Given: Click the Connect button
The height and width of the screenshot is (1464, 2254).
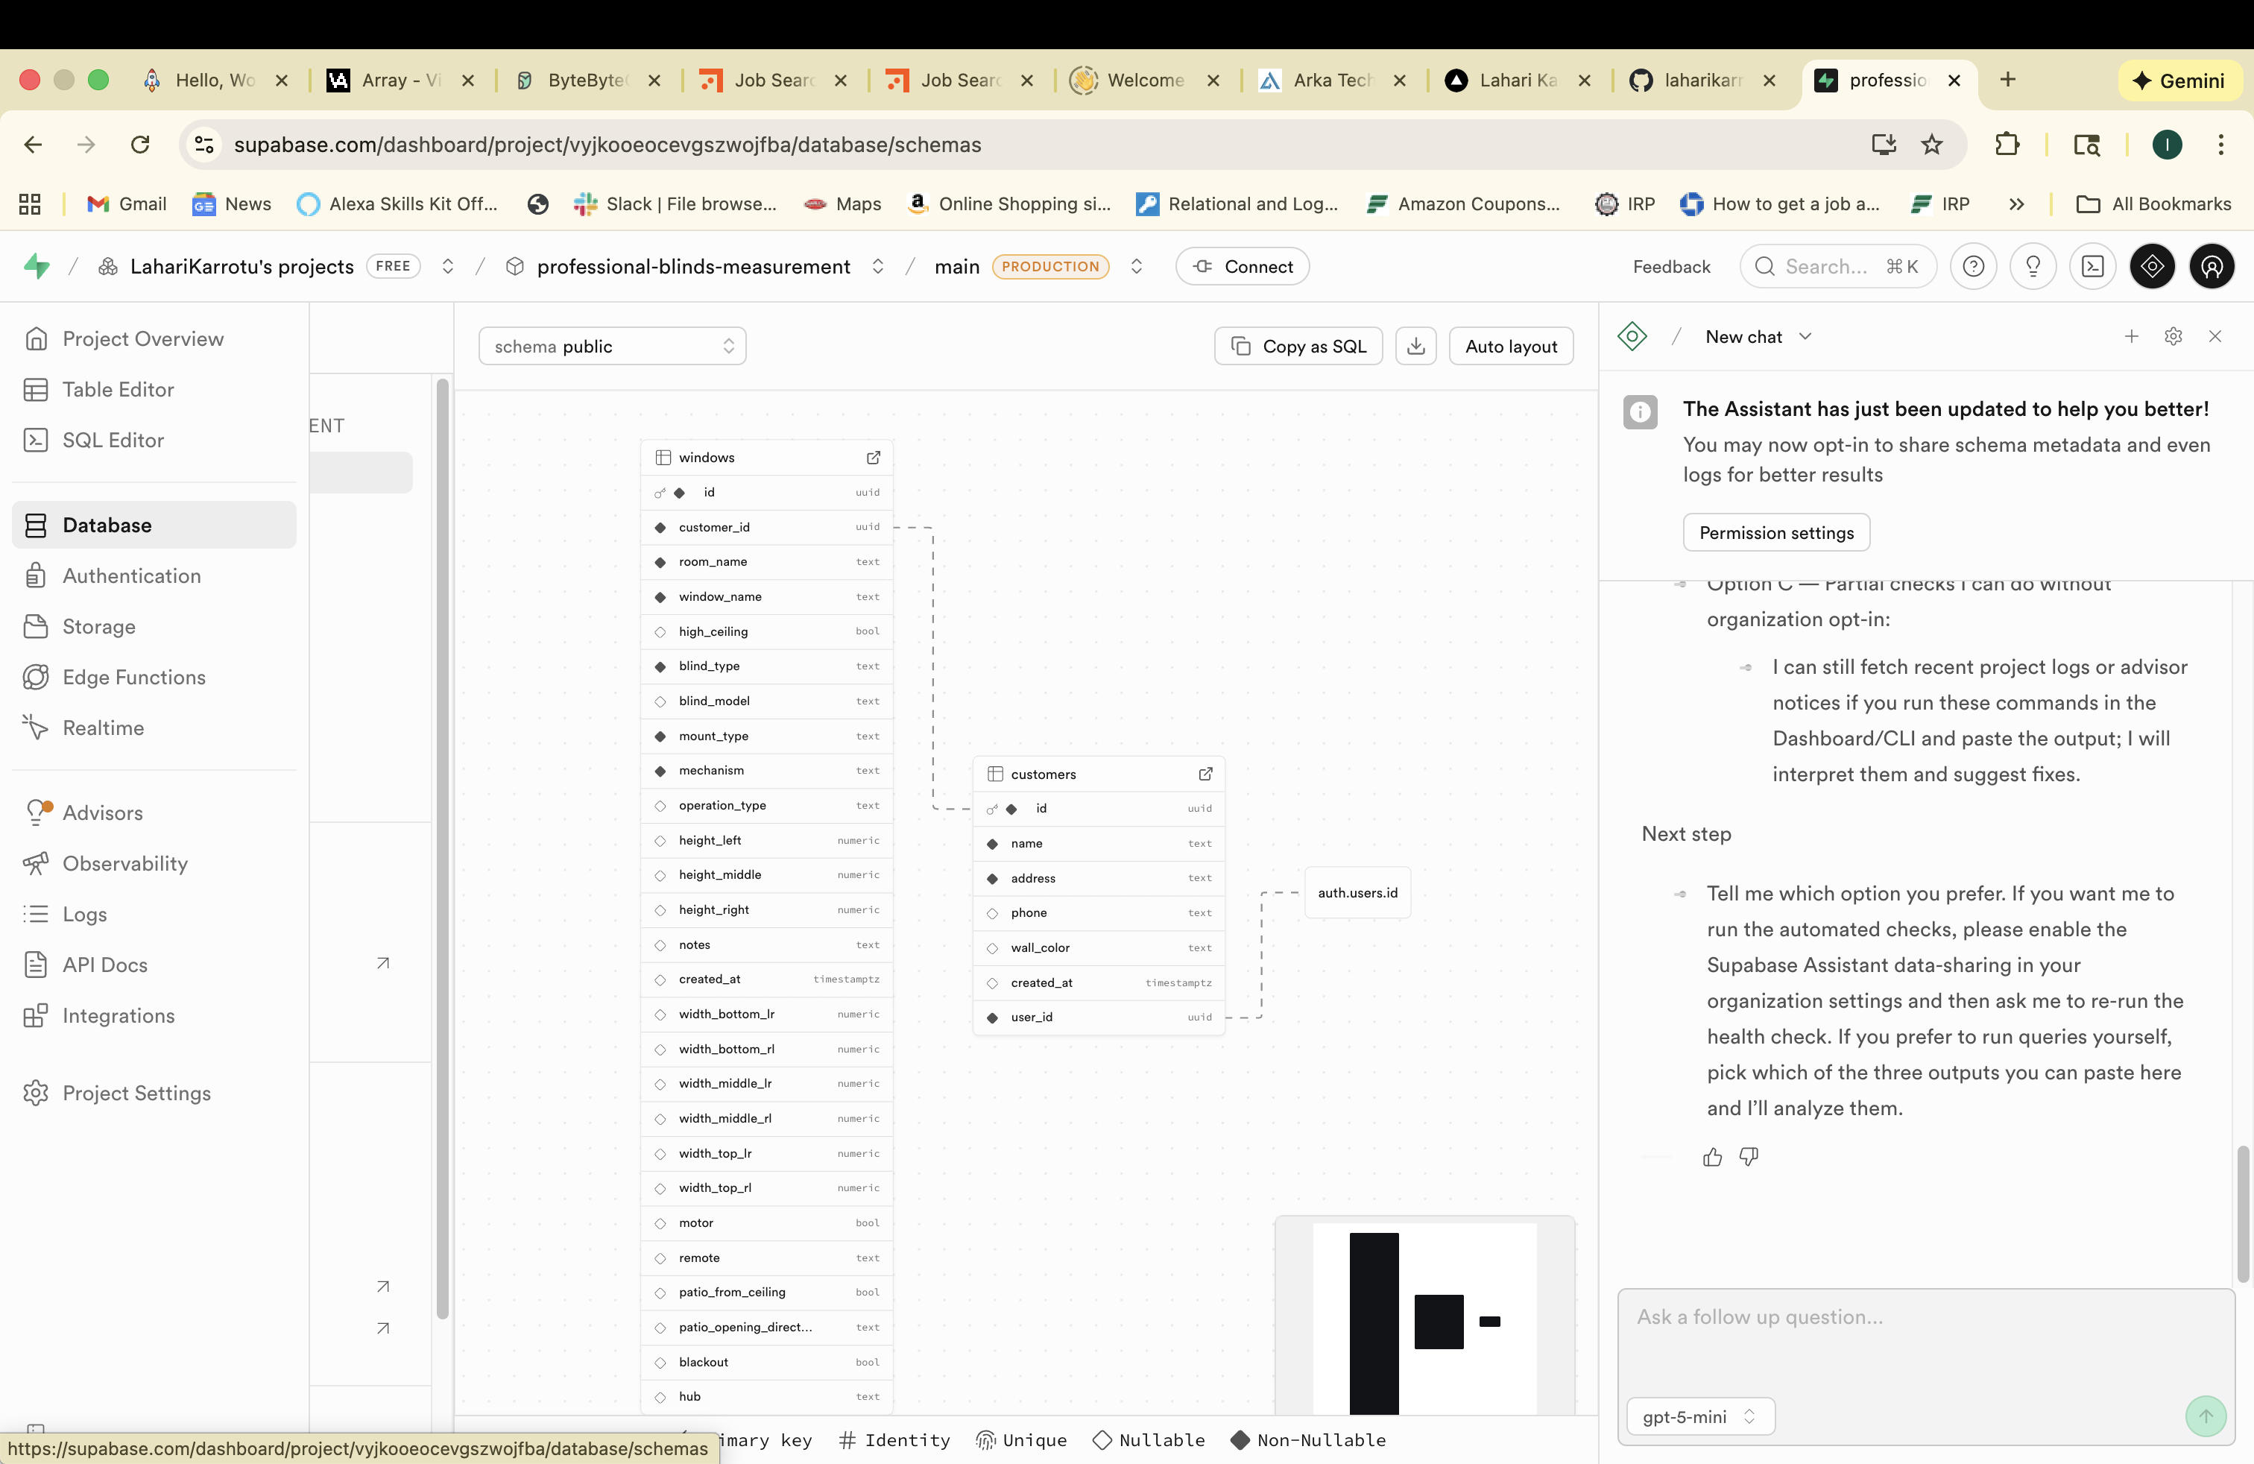Looking at the screenshot, I should 1242,266.
